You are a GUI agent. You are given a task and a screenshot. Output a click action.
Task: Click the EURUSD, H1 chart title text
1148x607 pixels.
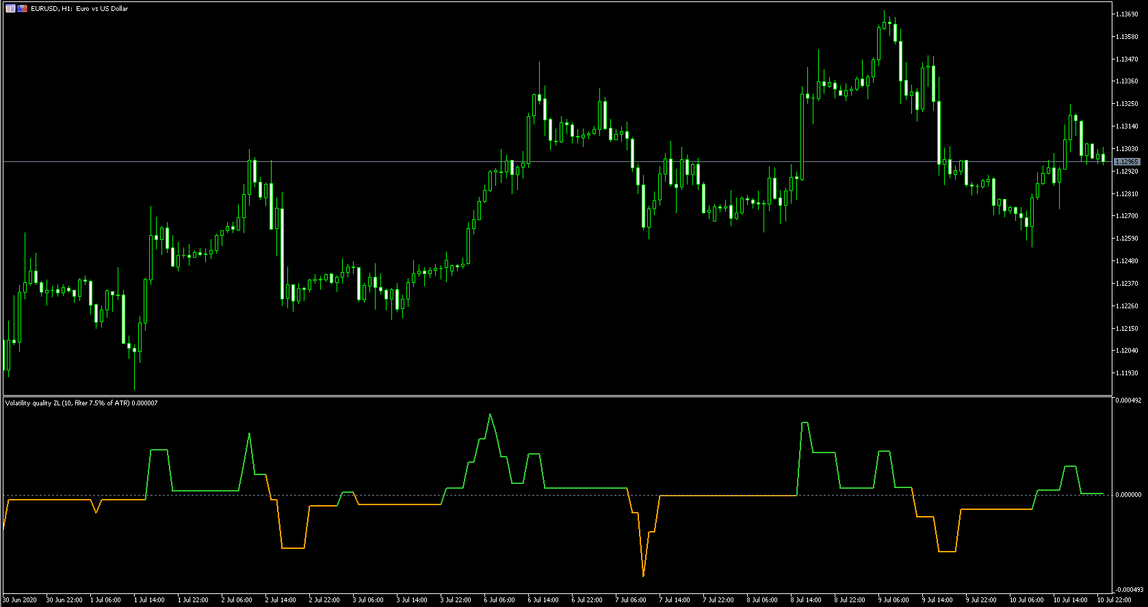(79, 9)
